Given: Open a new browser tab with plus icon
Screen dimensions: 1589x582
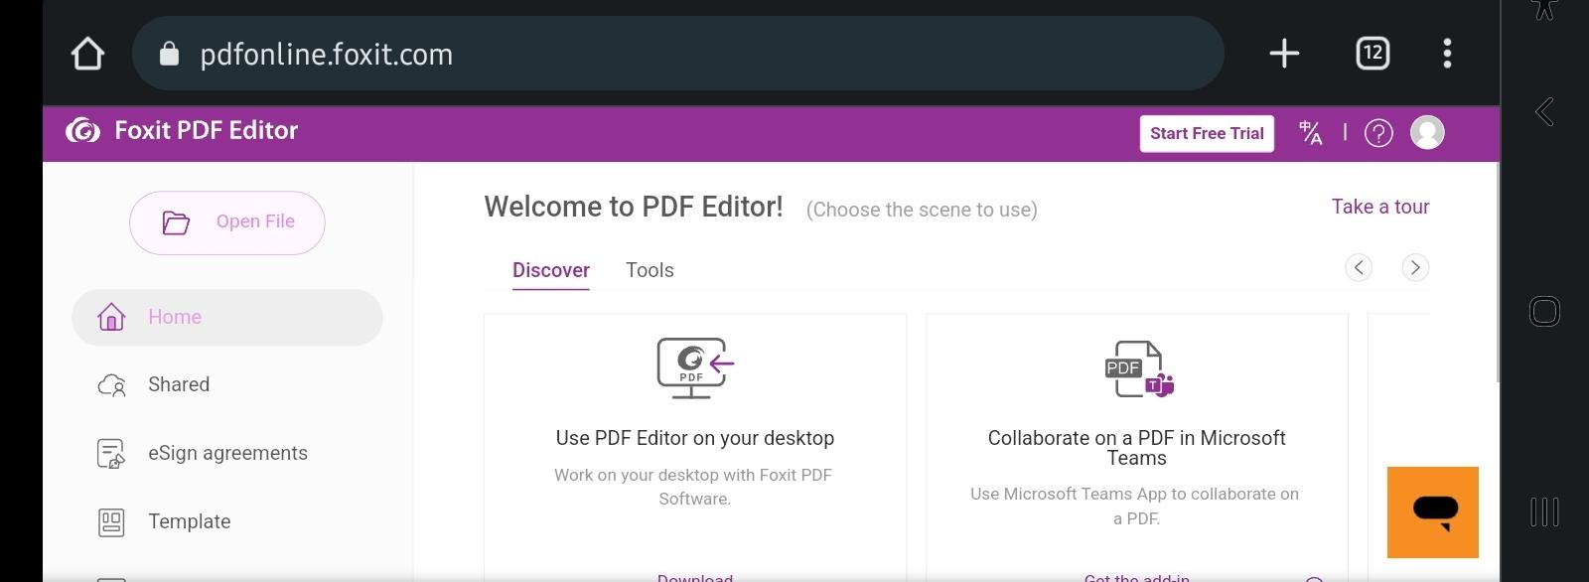Looking at the screenshot, I should [x=1284, y=54].
